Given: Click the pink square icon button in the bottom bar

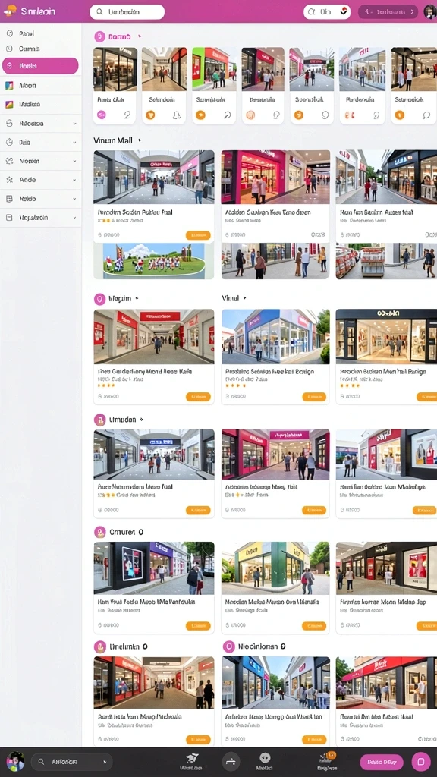Looking at the screenshot, I should pos(420,761).
